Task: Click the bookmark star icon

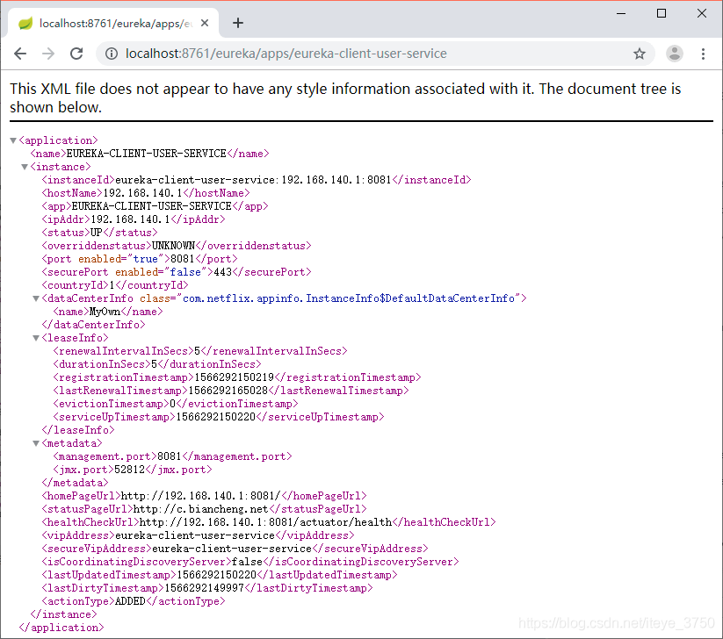Action: 640,54
